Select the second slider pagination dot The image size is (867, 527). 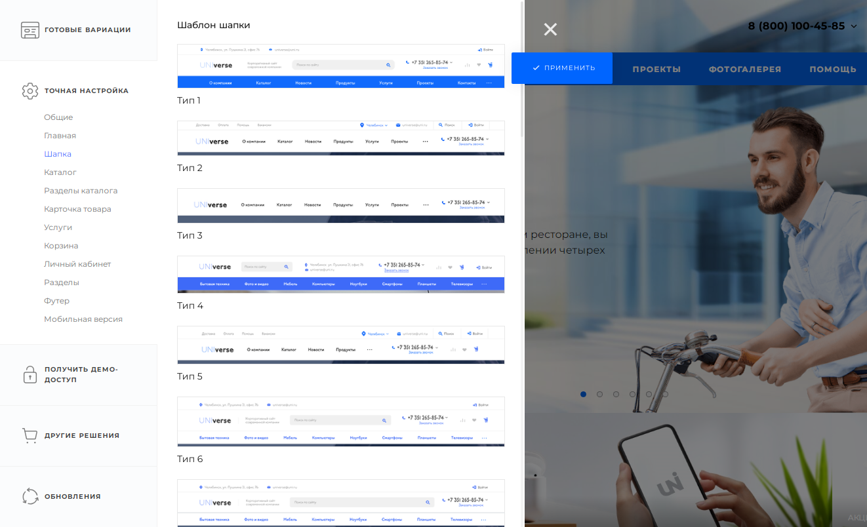pyautogui.click(x=599, y=394)
